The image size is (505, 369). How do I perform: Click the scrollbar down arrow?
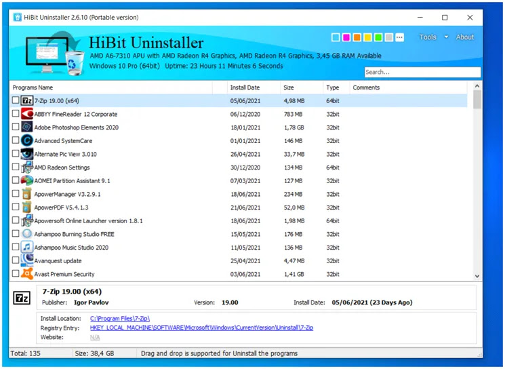[477, 276]
